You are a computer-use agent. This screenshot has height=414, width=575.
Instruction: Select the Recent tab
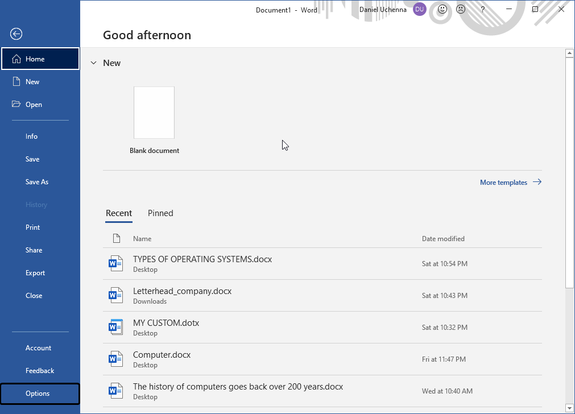[x=119, y=213]
